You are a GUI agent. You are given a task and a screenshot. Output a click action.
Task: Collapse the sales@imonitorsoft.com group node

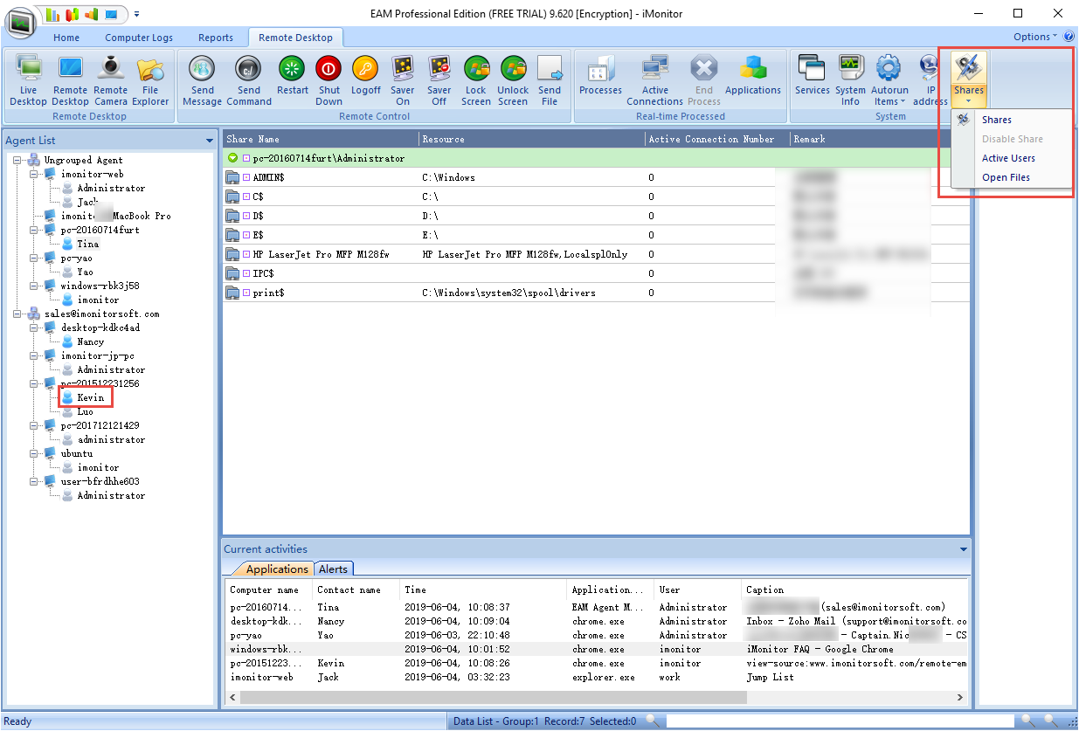tap(17, 314)
